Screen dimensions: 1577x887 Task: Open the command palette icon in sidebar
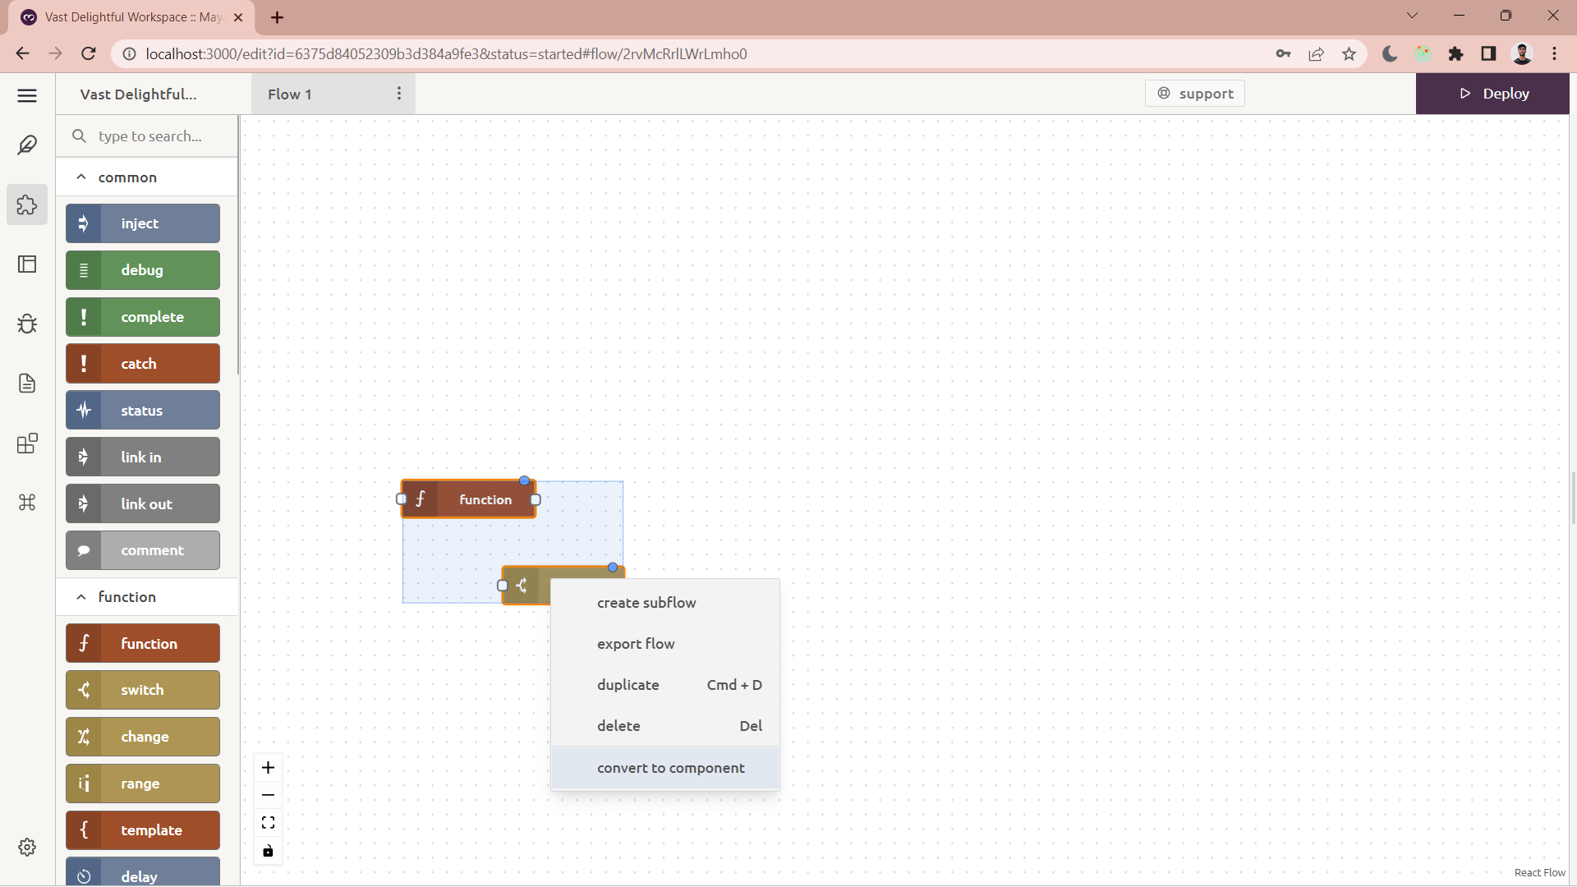[27, 503]
